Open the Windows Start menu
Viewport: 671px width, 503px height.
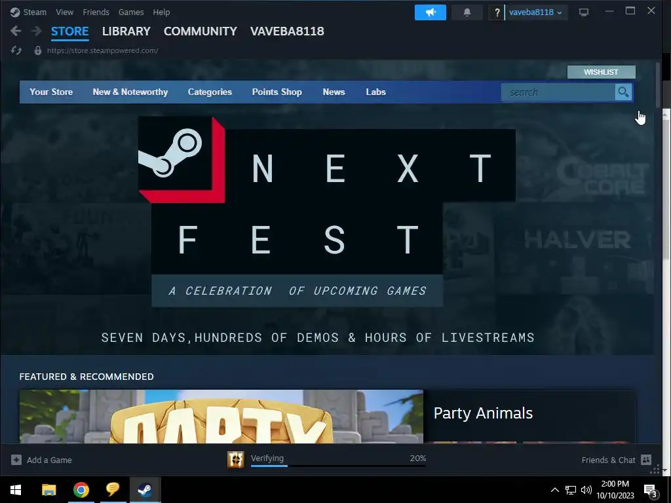point(16,490)
